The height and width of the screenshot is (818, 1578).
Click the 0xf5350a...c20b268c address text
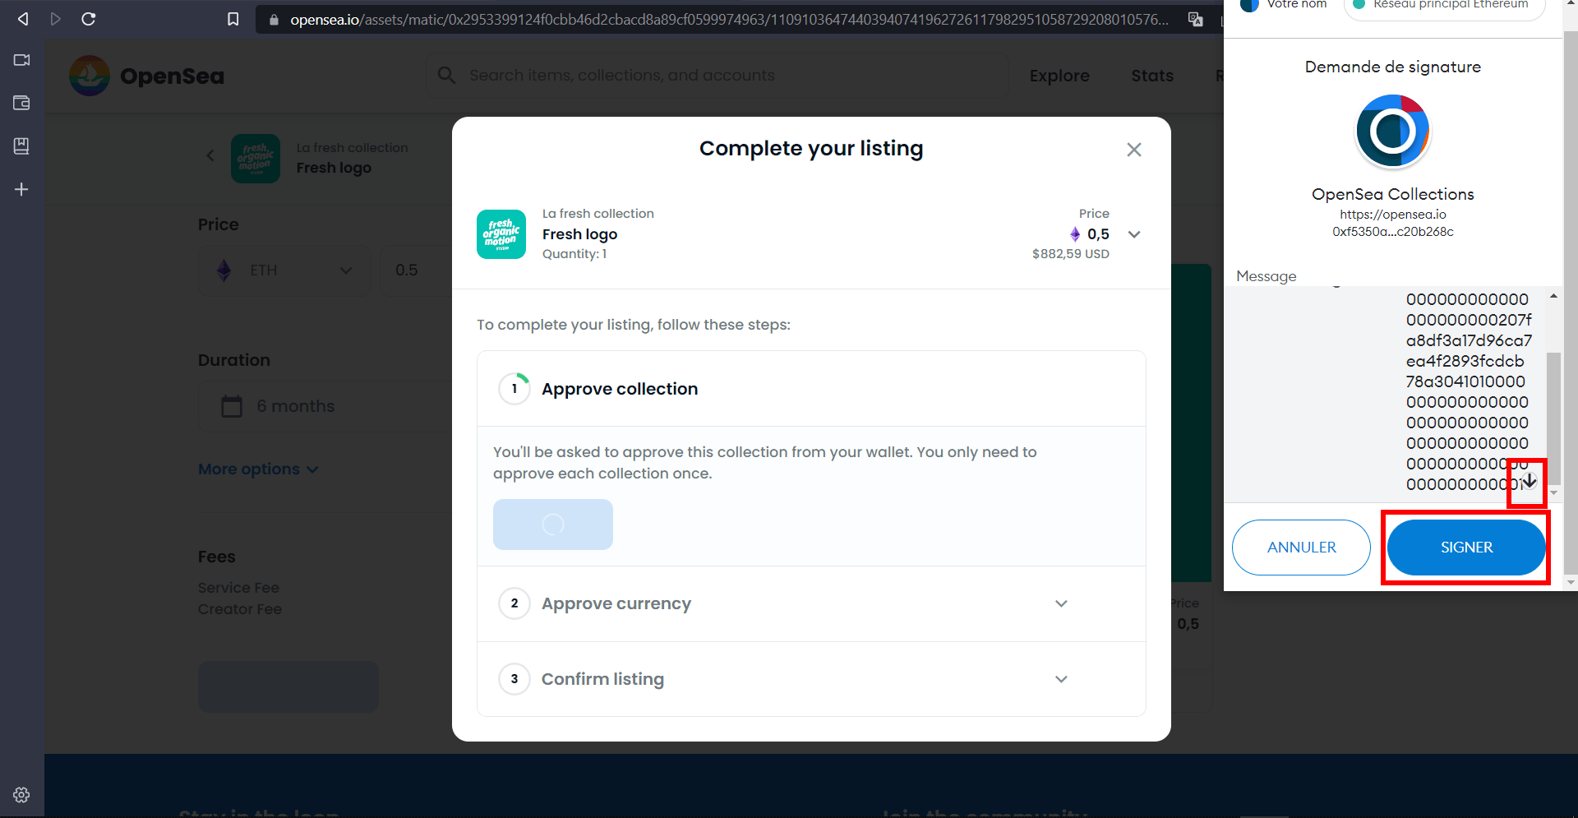point(1393,232)
